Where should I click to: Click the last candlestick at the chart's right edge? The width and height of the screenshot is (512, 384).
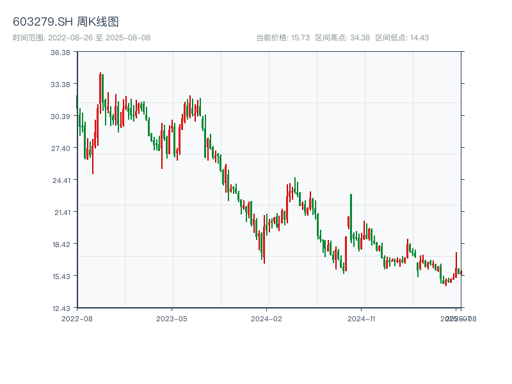point(460,273)
